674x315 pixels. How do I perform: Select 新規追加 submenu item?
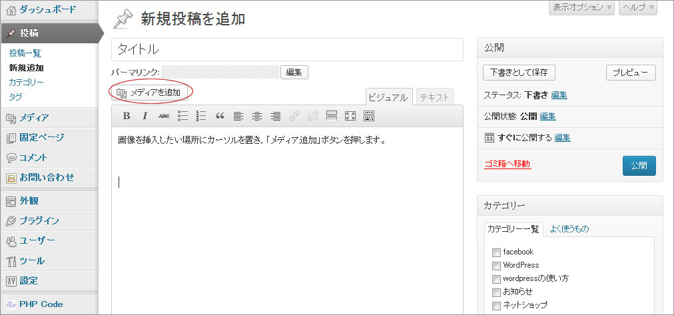click(26, 68)
